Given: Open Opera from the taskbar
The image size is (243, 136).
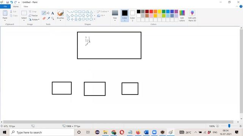Looking at the screenshot, I should click(x=122, y=132).
